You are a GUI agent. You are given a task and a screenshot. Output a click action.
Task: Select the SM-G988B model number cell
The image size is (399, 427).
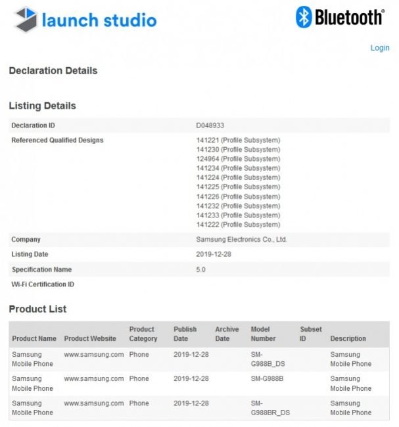point(267,378)
